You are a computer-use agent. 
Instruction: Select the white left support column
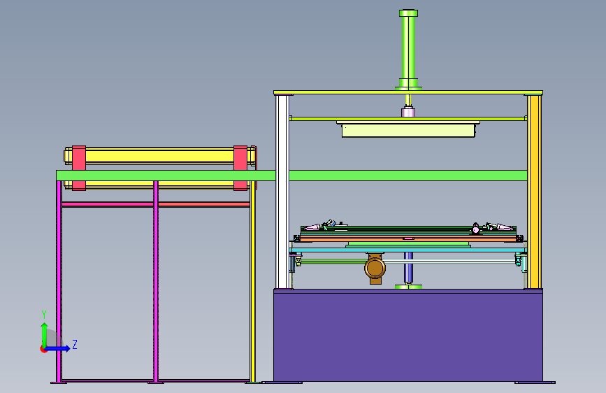(282, 192)
